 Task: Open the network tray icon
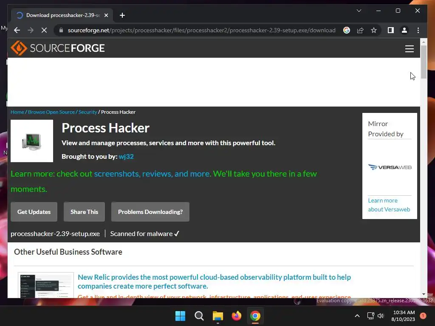(x=370, y=316)
